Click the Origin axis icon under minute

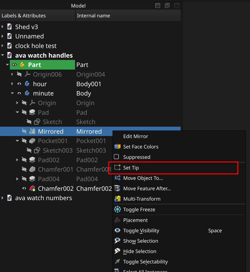pyautogui.click(x=32, y=103)
